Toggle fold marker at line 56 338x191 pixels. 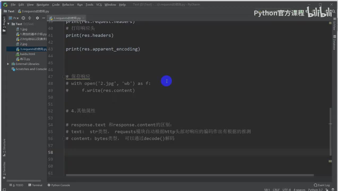[64, 138]
